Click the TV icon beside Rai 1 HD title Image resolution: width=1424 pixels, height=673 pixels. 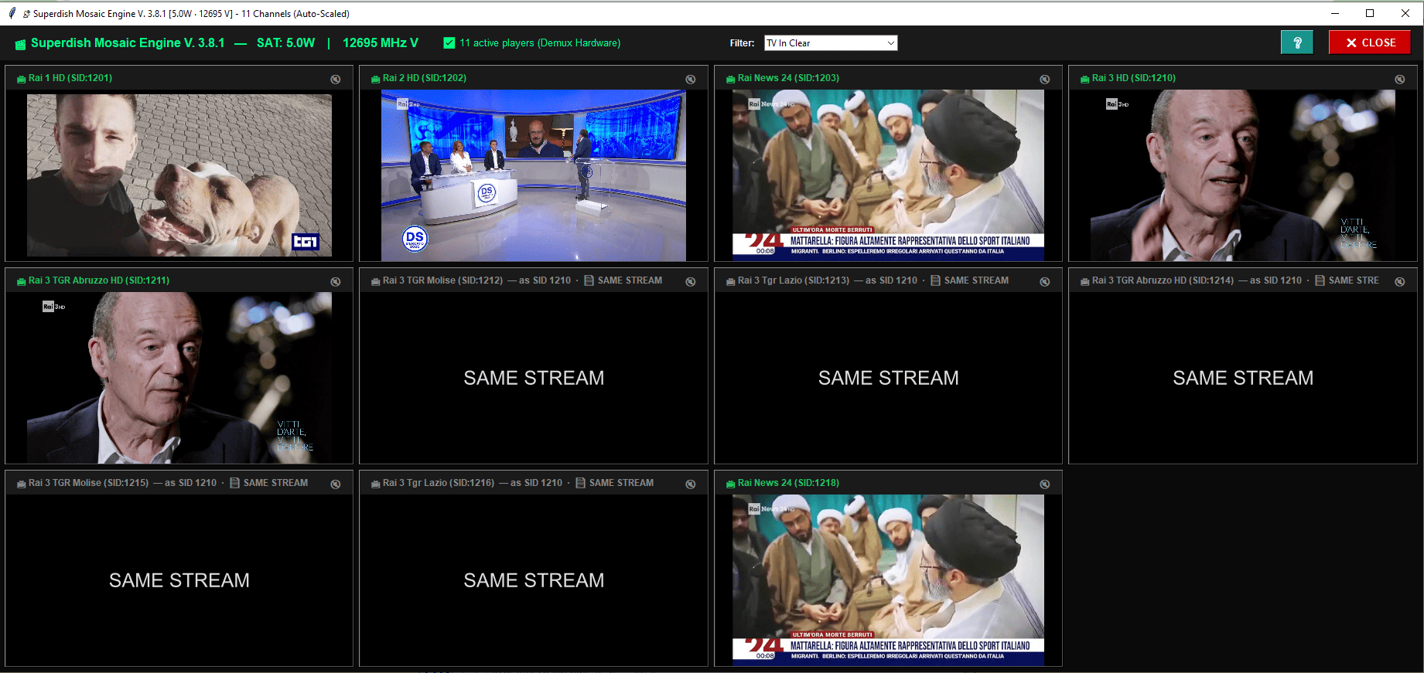click(x=22, y=79)
